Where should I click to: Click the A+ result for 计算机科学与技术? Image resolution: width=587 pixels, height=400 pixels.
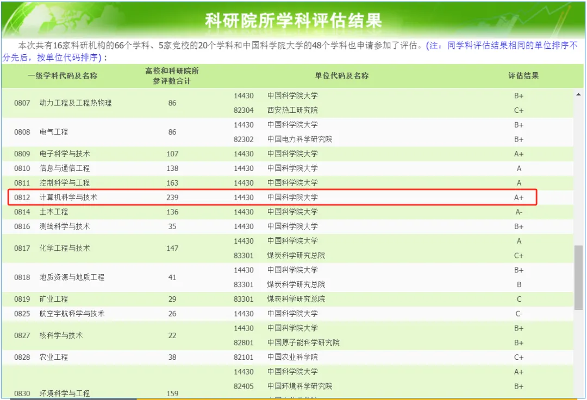point(519,198)
